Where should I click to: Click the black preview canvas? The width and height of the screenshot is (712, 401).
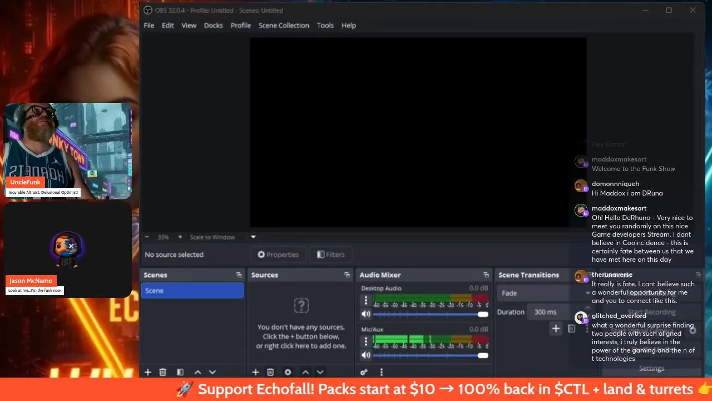coord(418,132)
